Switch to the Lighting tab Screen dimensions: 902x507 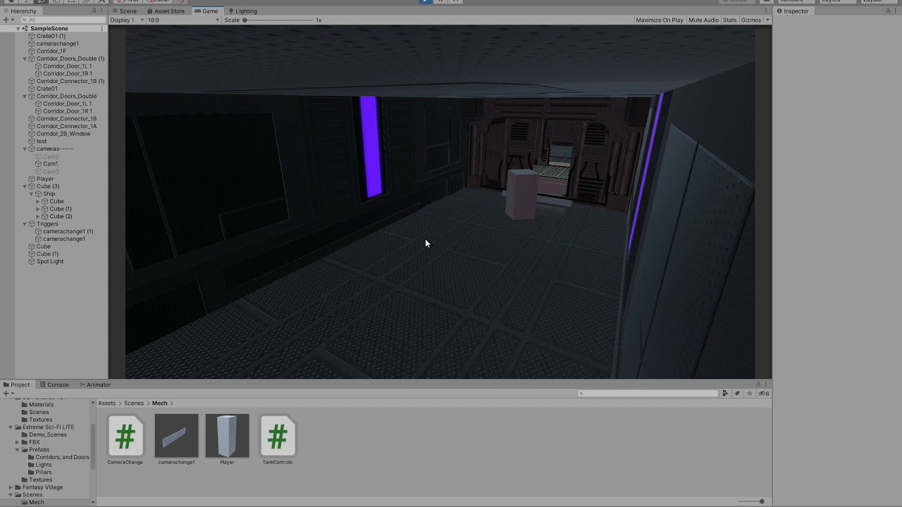click(242, 11)
